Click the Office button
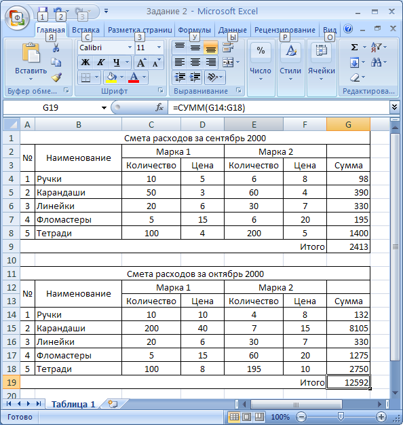Image resolution: width=403 pixels, height=425 pixels. tap(17, 18)
